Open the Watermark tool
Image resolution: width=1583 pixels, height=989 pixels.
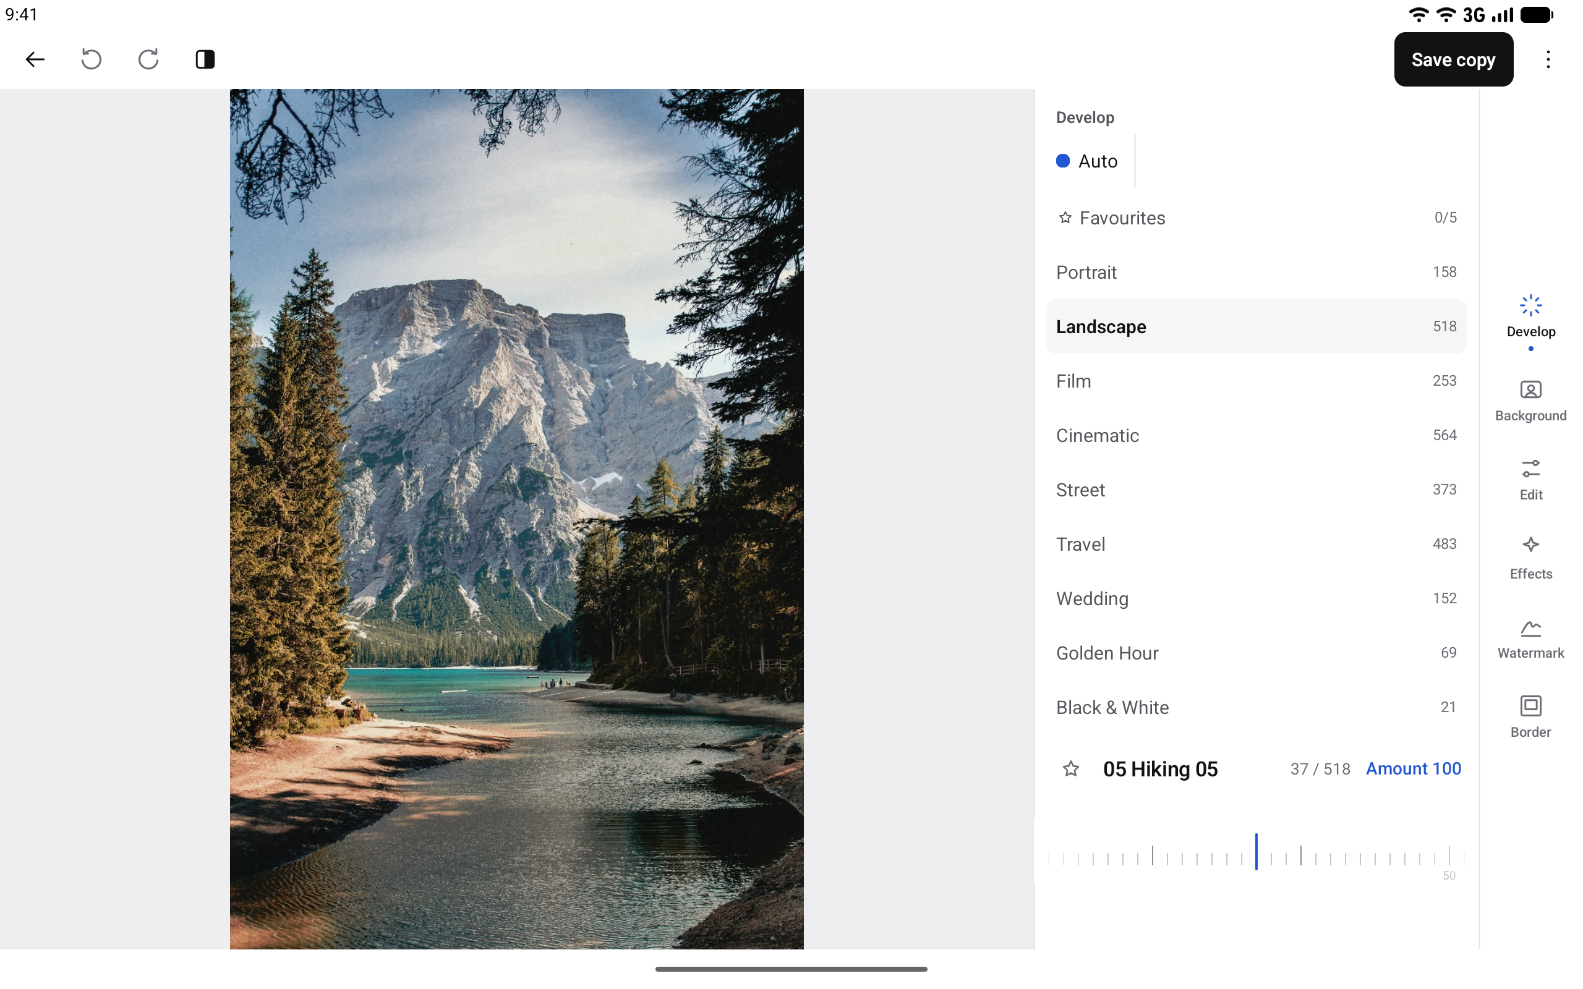pos(1530,639)
